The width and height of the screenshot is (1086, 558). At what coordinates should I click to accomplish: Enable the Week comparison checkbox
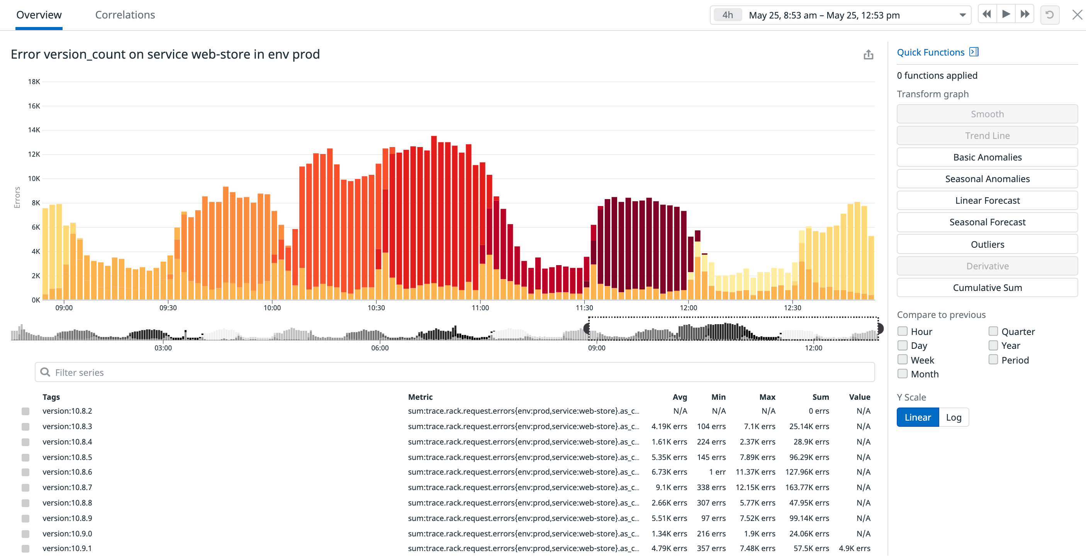pos(902,359)
